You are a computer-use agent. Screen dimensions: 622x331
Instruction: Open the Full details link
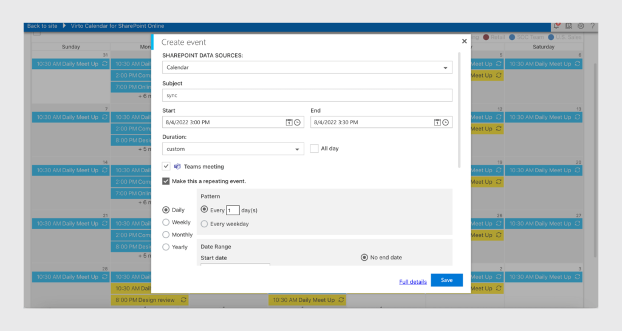(x=412, y=281)
